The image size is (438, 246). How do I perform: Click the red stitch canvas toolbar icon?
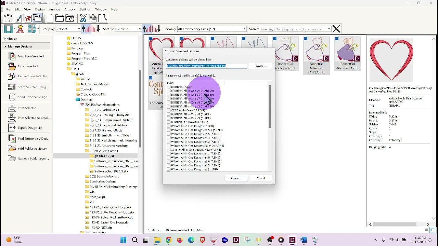(x=28, y=18)
